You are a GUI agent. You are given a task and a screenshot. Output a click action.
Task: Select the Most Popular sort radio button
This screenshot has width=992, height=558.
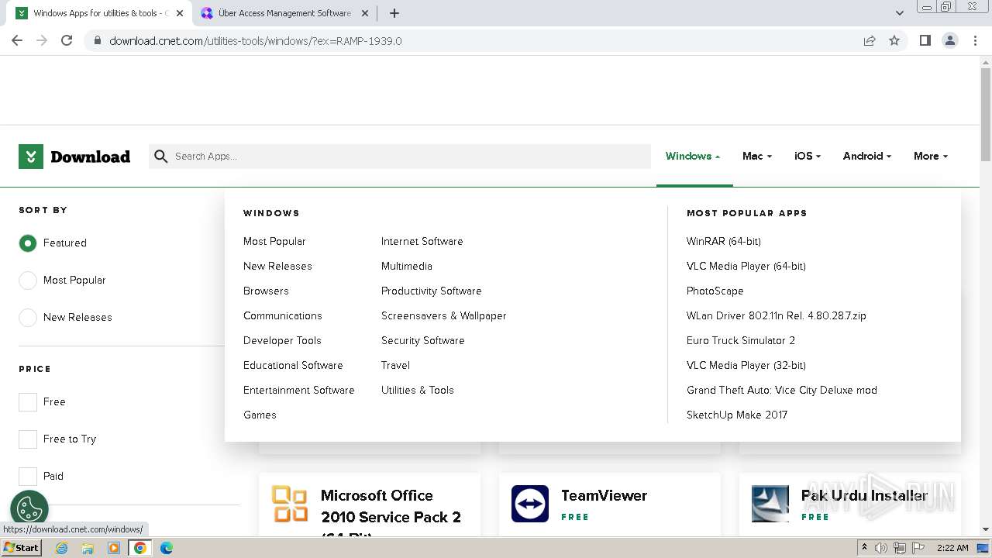click(28, 281)
